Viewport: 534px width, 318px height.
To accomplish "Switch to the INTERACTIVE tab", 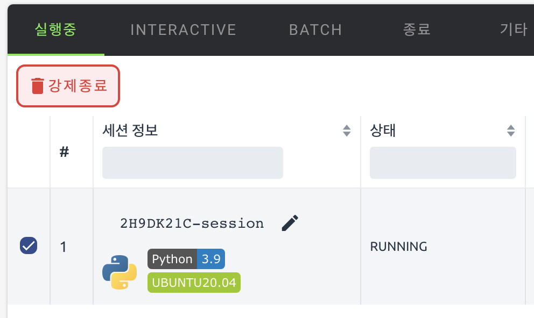I will point(183,30).
